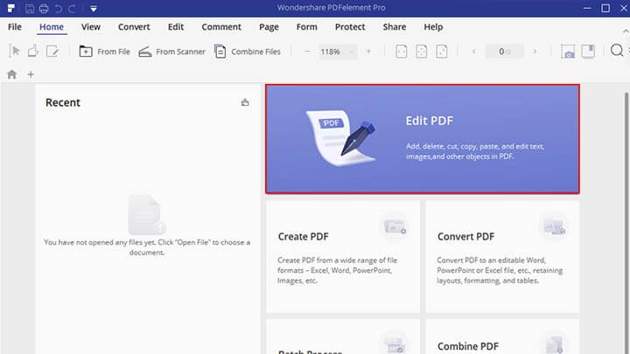The height and width of the screenshot is (354, 630).
Task: Open the Protect tab
Action: point(350,27)
